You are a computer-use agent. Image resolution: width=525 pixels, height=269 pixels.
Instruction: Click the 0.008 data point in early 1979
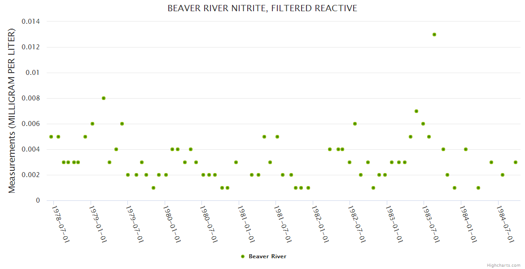click(104, 98)
